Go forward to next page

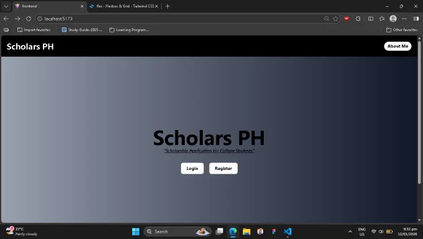[17, 19]
